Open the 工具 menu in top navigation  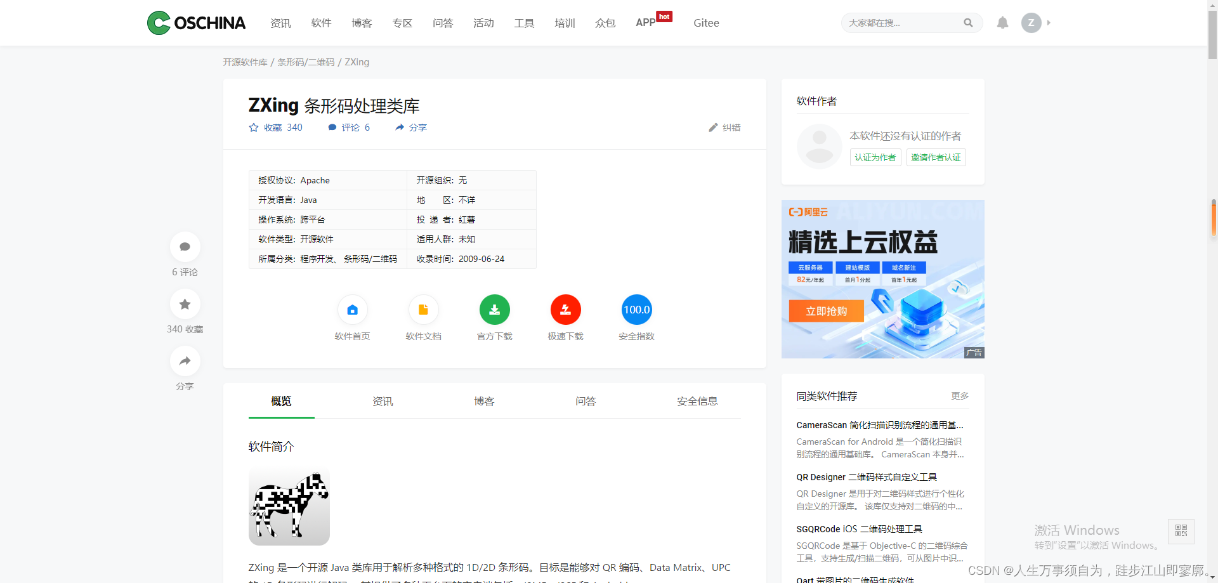[524, 23]
